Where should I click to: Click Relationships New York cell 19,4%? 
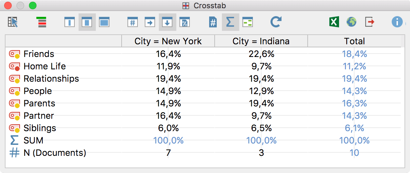[168, 78]
